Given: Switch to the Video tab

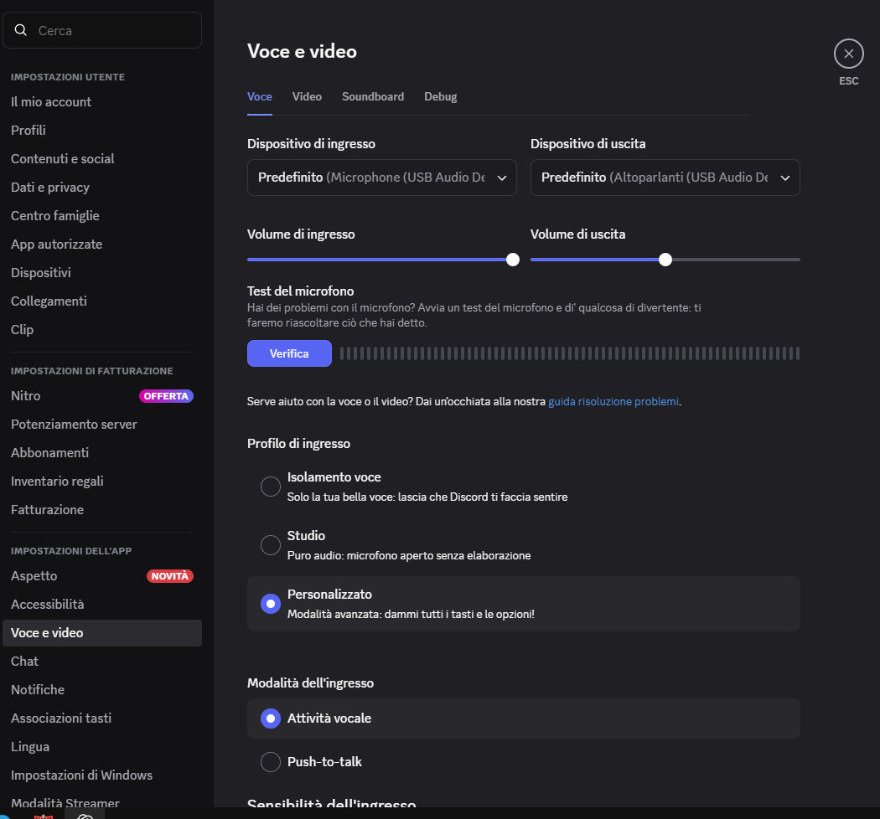Looking at the screenshot, I should [x=307, y=96].
